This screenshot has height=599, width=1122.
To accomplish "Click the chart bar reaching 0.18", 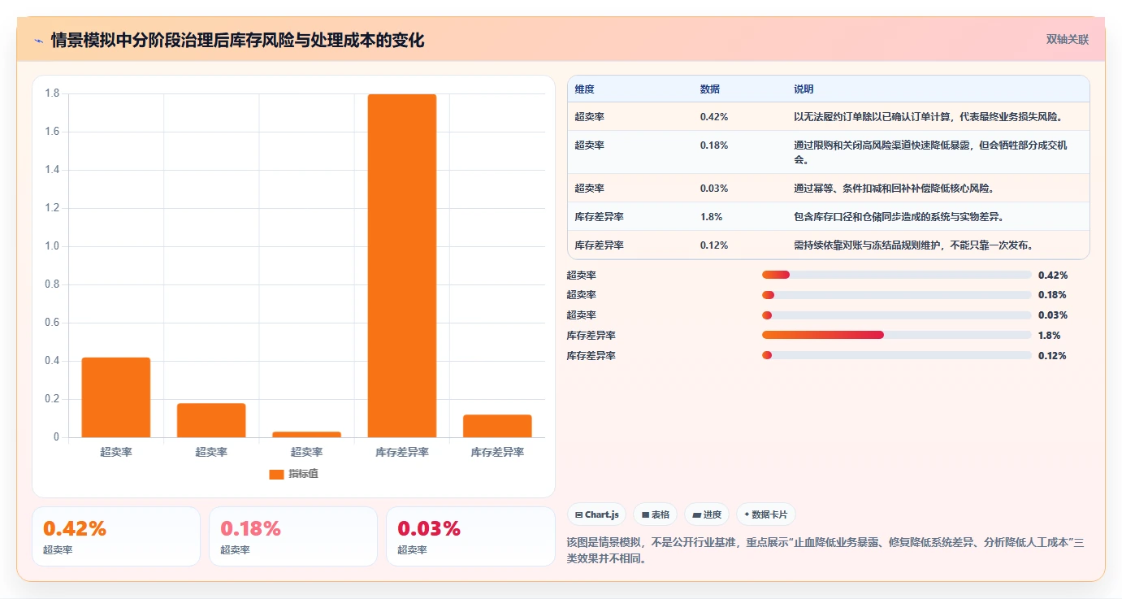I will click(211, 420).
